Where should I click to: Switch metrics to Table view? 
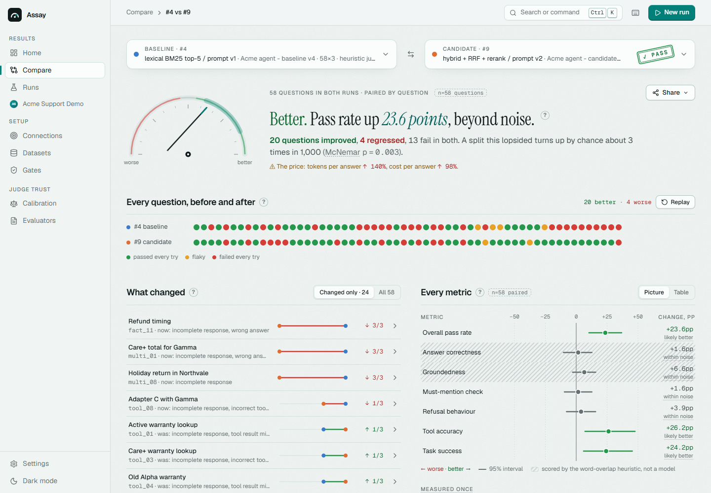[681, 292]
